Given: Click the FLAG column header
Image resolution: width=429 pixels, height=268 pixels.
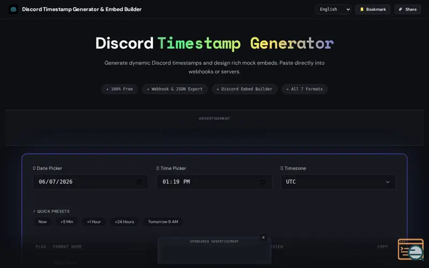Looking at the screenshot, I should tap(41, 247).
